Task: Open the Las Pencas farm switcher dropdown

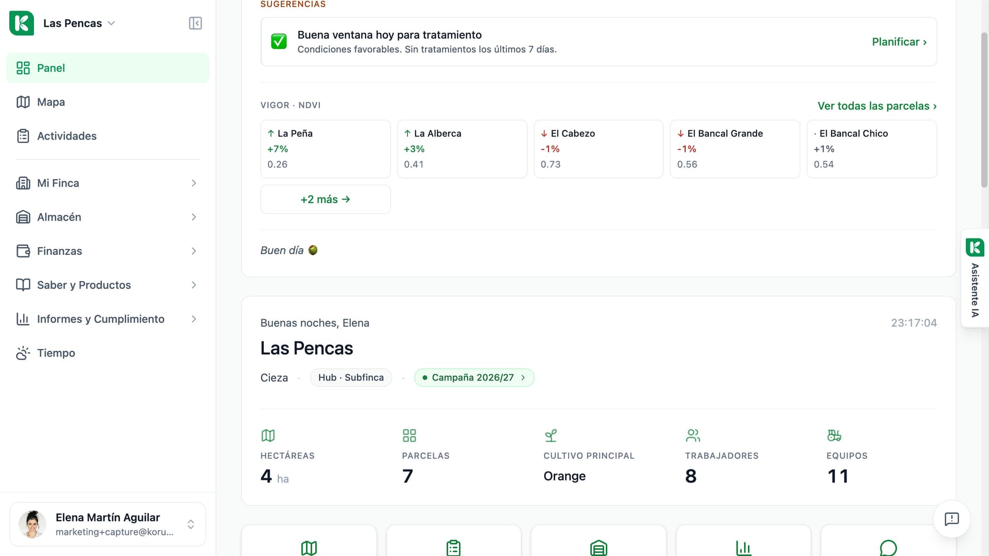Action: click(79, 23)
